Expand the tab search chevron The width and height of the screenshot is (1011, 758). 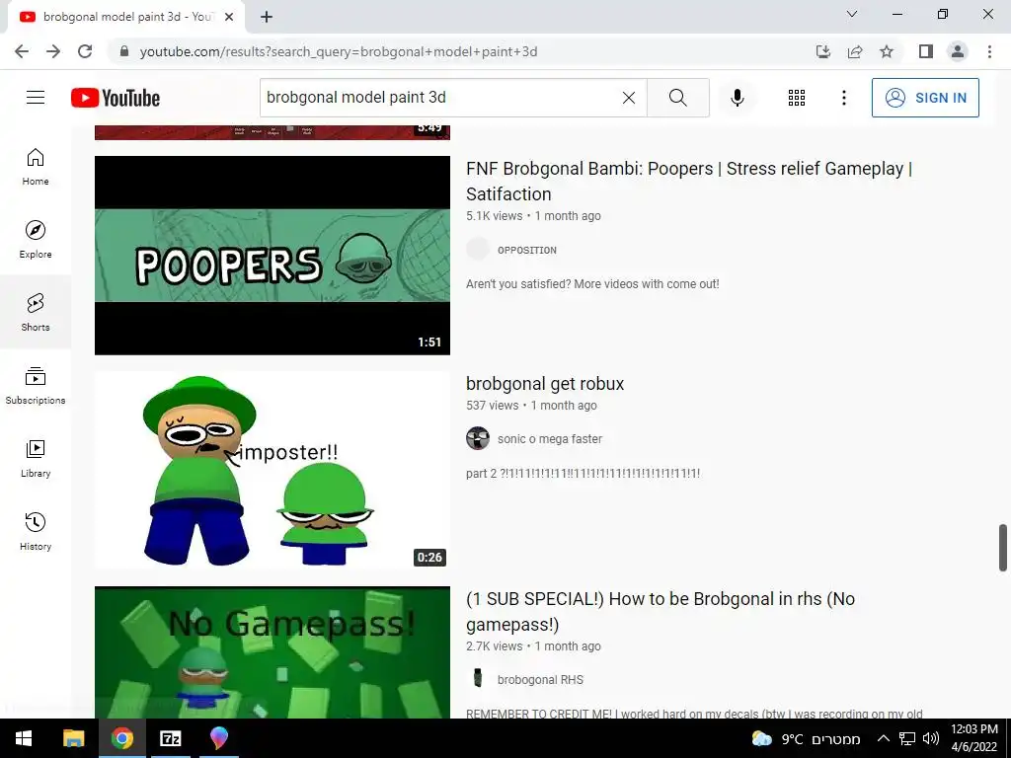(x=852, y=14)
